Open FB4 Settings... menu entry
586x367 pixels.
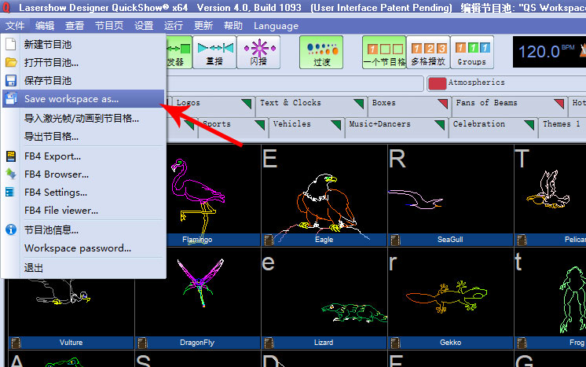pos(83,192)
